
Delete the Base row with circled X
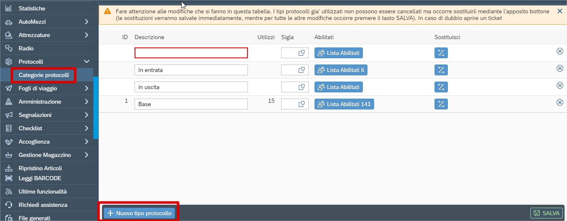click(x=560, y=102)
